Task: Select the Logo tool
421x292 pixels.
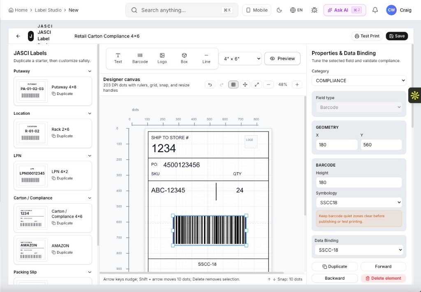Action: (162, 58)
